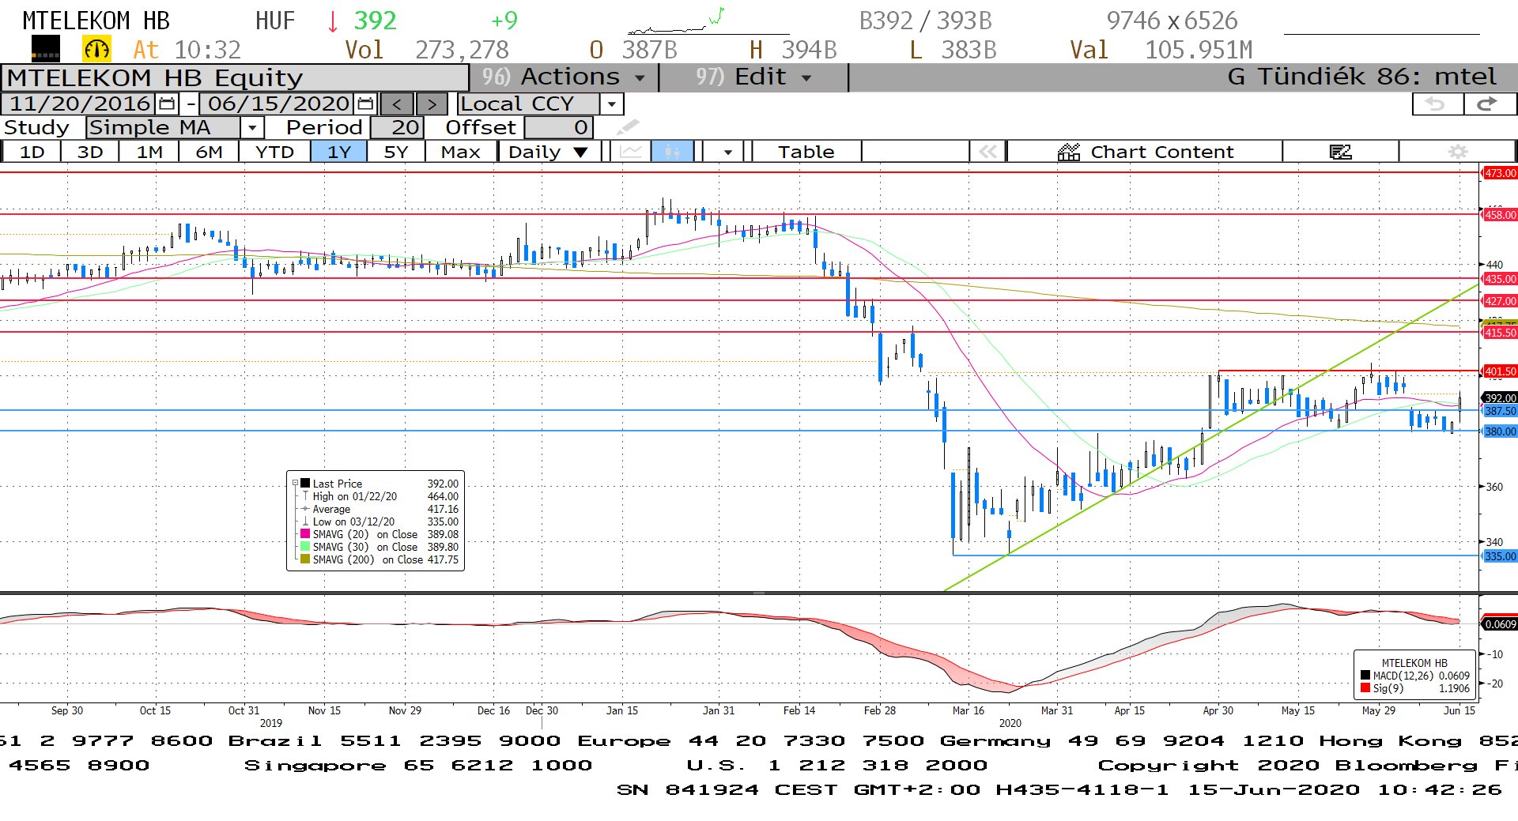Open the Edit dropdown menu
Screen dimensions: 1518x821
[753, 77]
